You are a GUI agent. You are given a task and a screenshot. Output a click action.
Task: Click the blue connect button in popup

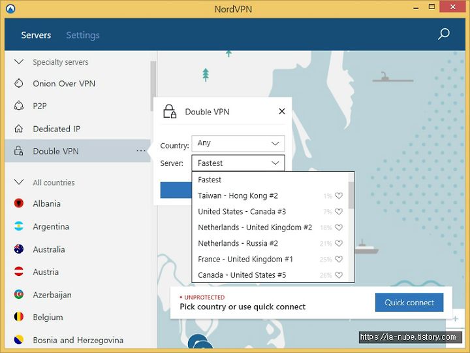point(176,190)
